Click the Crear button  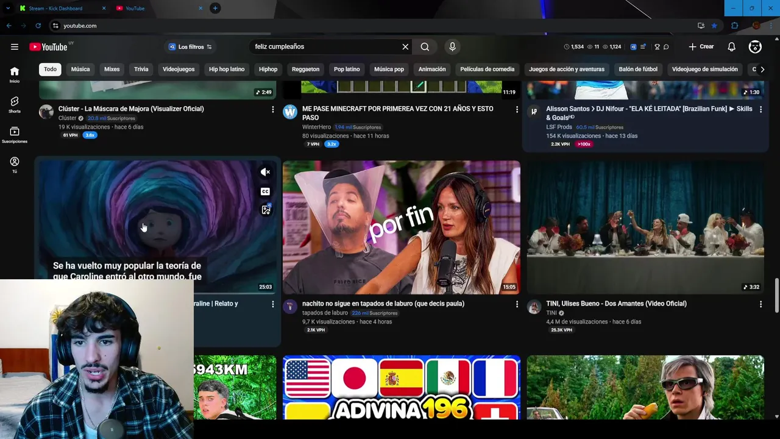point(701,47)
